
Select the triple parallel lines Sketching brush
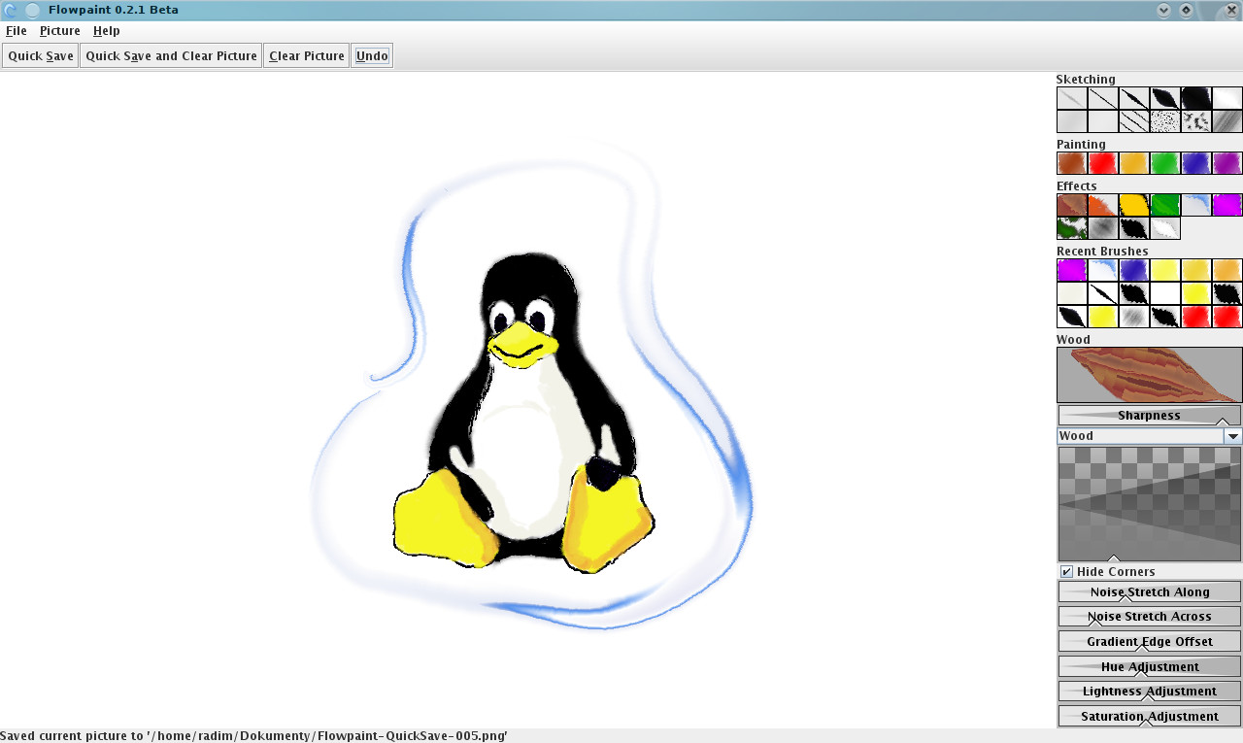tap(1134, 121)
